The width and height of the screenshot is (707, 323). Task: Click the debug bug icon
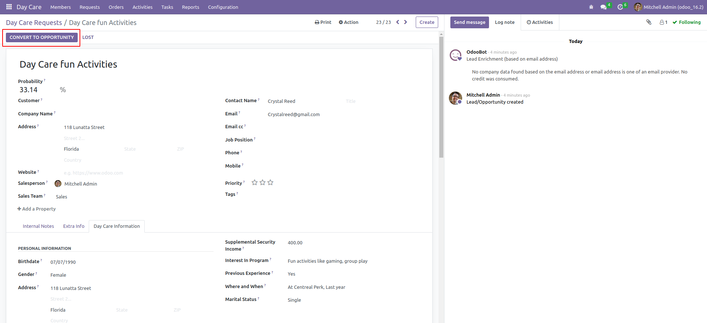pyautogui.click(x=591, y=7)
